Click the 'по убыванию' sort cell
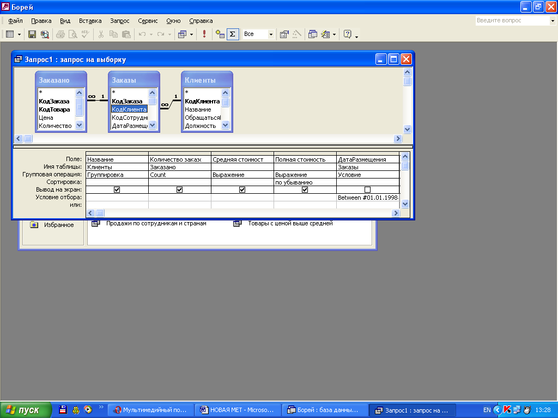Image resolution: width=558 pixels, height=418 pixels. pyautogui.click(x=305, y=182)
